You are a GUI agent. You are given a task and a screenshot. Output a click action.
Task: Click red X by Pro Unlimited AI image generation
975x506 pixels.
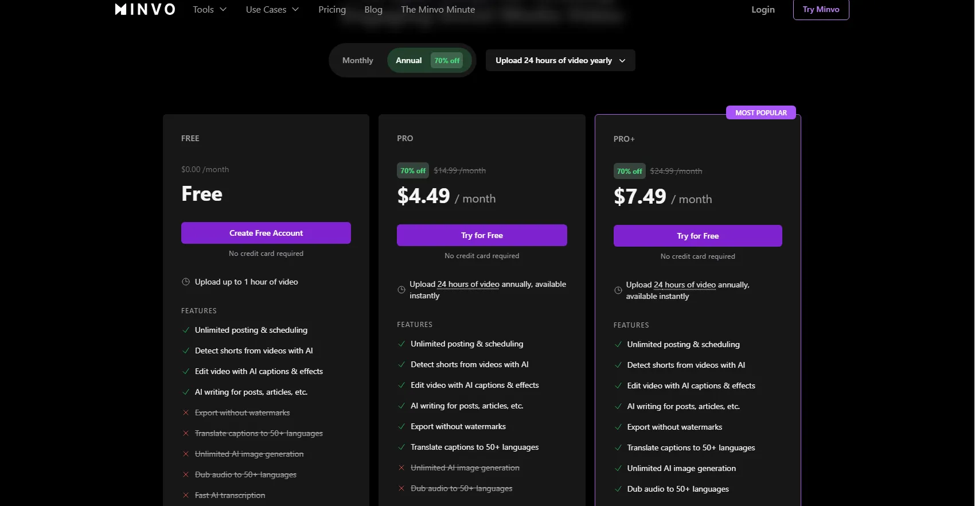[x=401, y=468]
